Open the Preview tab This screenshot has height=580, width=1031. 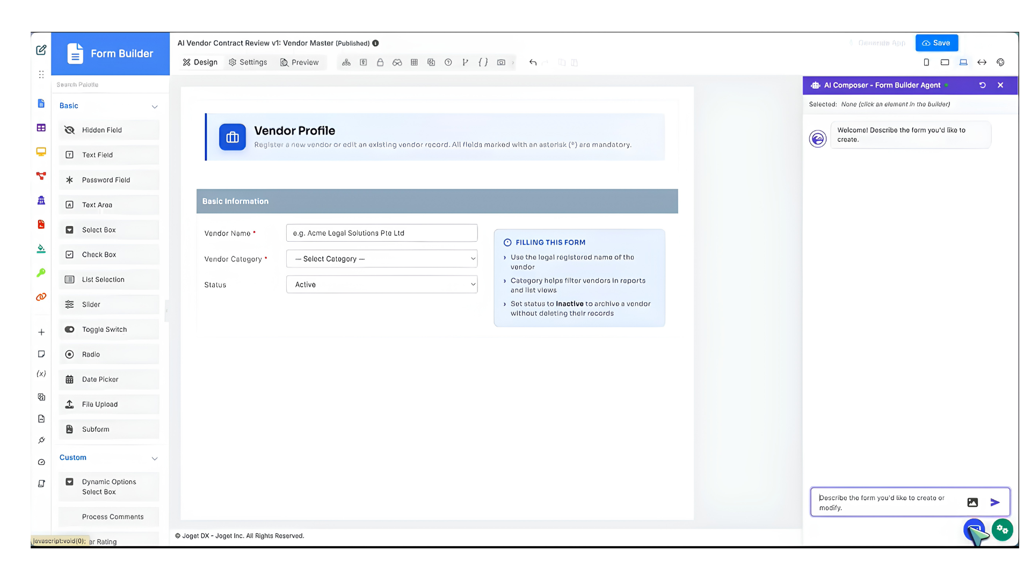click(299, 62)
